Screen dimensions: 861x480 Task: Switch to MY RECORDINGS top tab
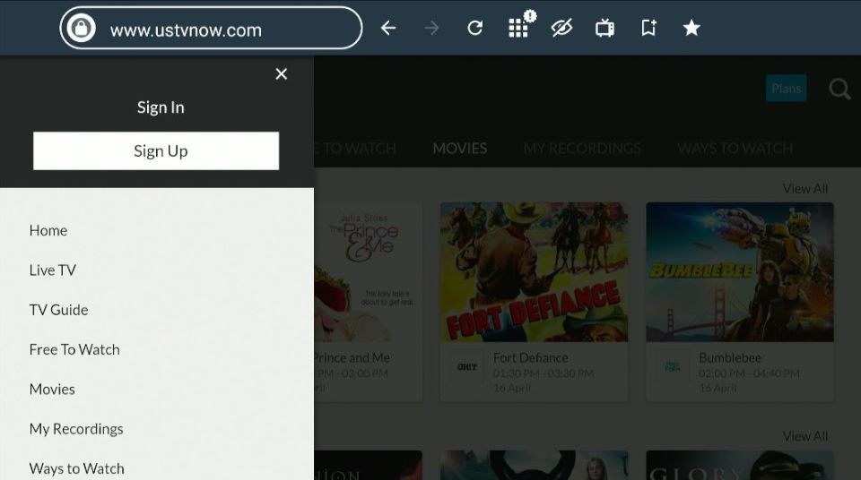(582, 148)
